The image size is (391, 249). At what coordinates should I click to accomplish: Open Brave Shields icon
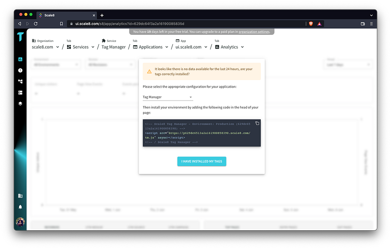(x=311, y=24)
